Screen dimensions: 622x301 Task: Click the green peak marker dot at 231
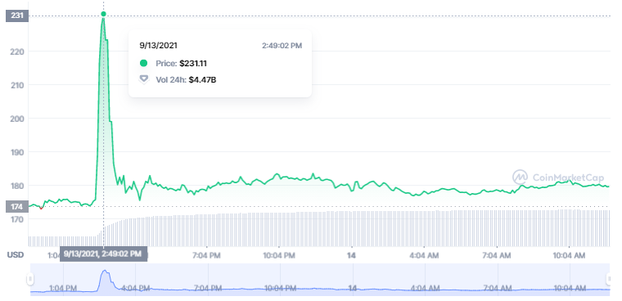click(x=104, y=14)
